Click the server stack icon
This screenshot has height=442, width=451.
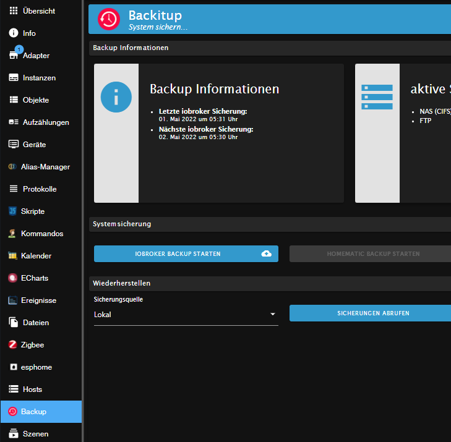point(377,97)
